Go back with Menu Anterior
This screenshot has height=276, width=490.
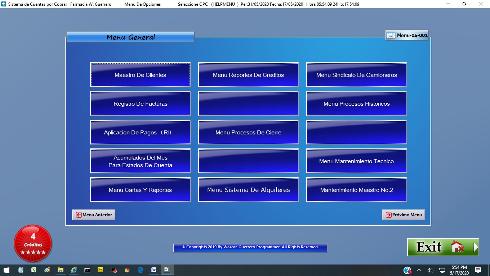(94, 215)
